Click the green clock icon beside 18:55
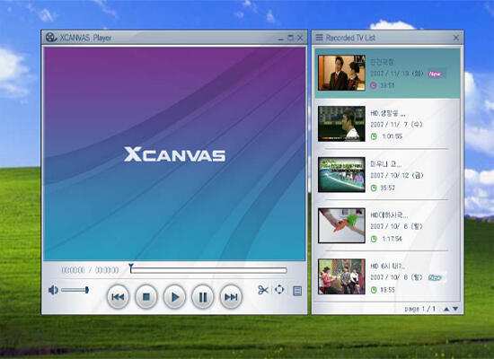 coord(374,290)
